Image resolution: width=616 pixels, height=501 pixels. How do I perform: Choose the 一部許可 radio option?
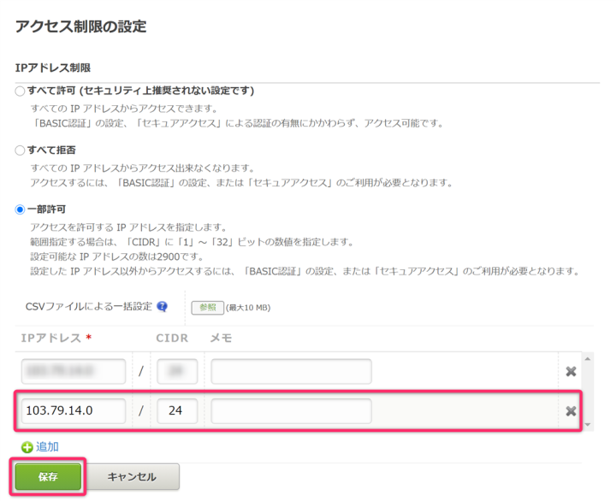pyautogui.click(x=21, y=209)
